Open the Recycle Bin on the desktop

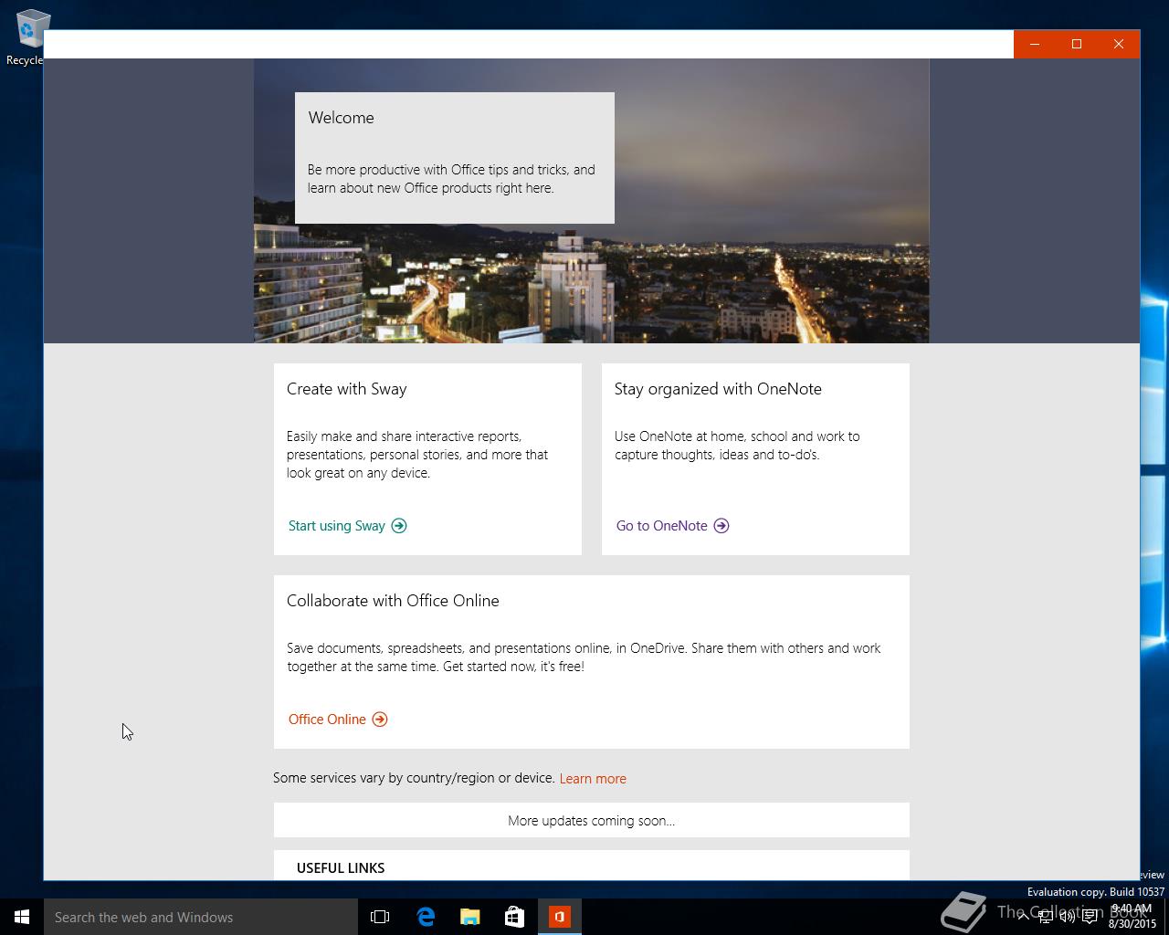coord(27,37)
